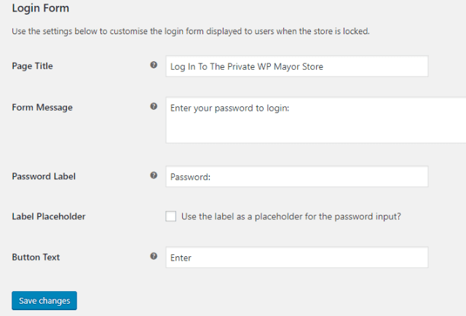Screen dimensions: 466x316
Task: Click inside the Form Message text area
Action: click(x=315, y=120)
